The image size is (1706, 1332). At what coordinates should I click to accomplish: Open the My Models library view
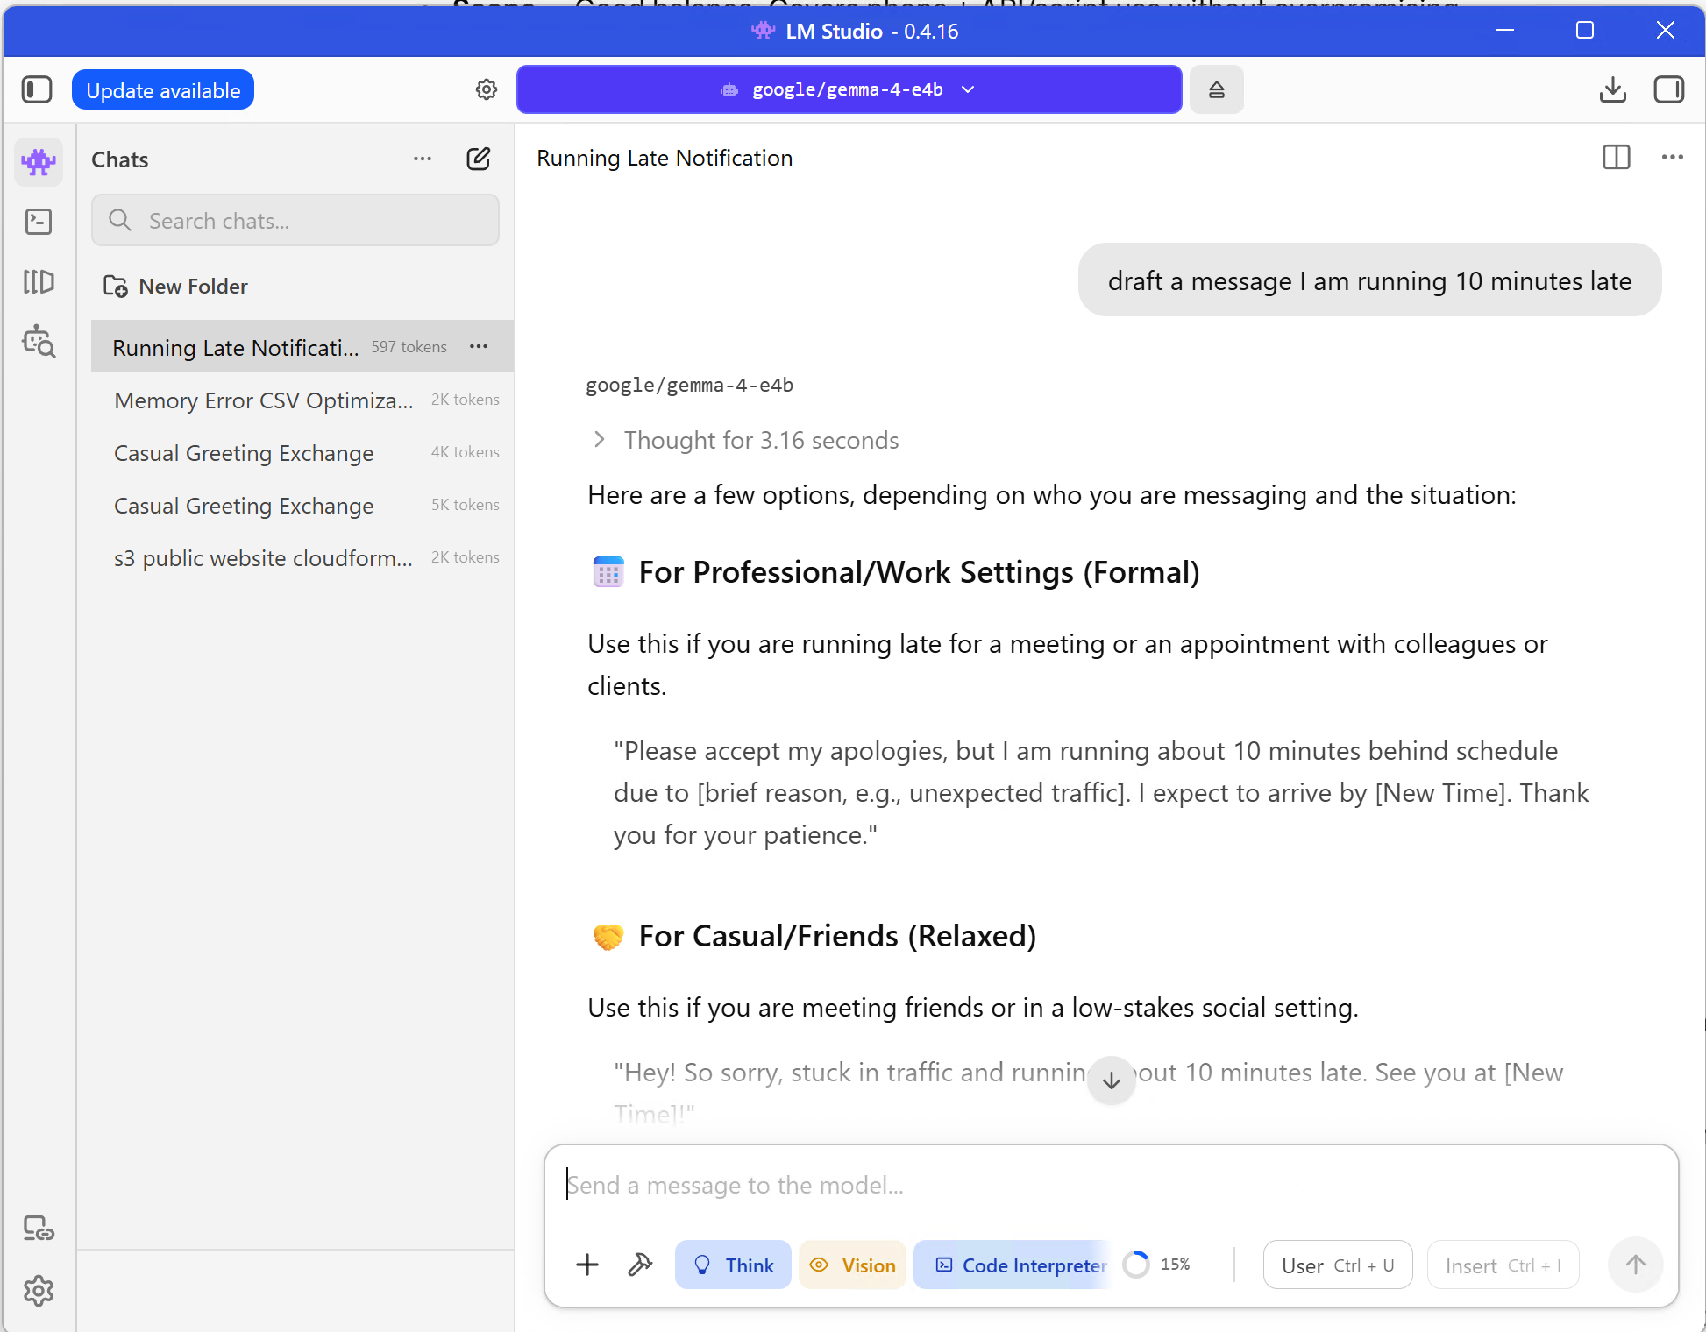[x=39, y=281]
